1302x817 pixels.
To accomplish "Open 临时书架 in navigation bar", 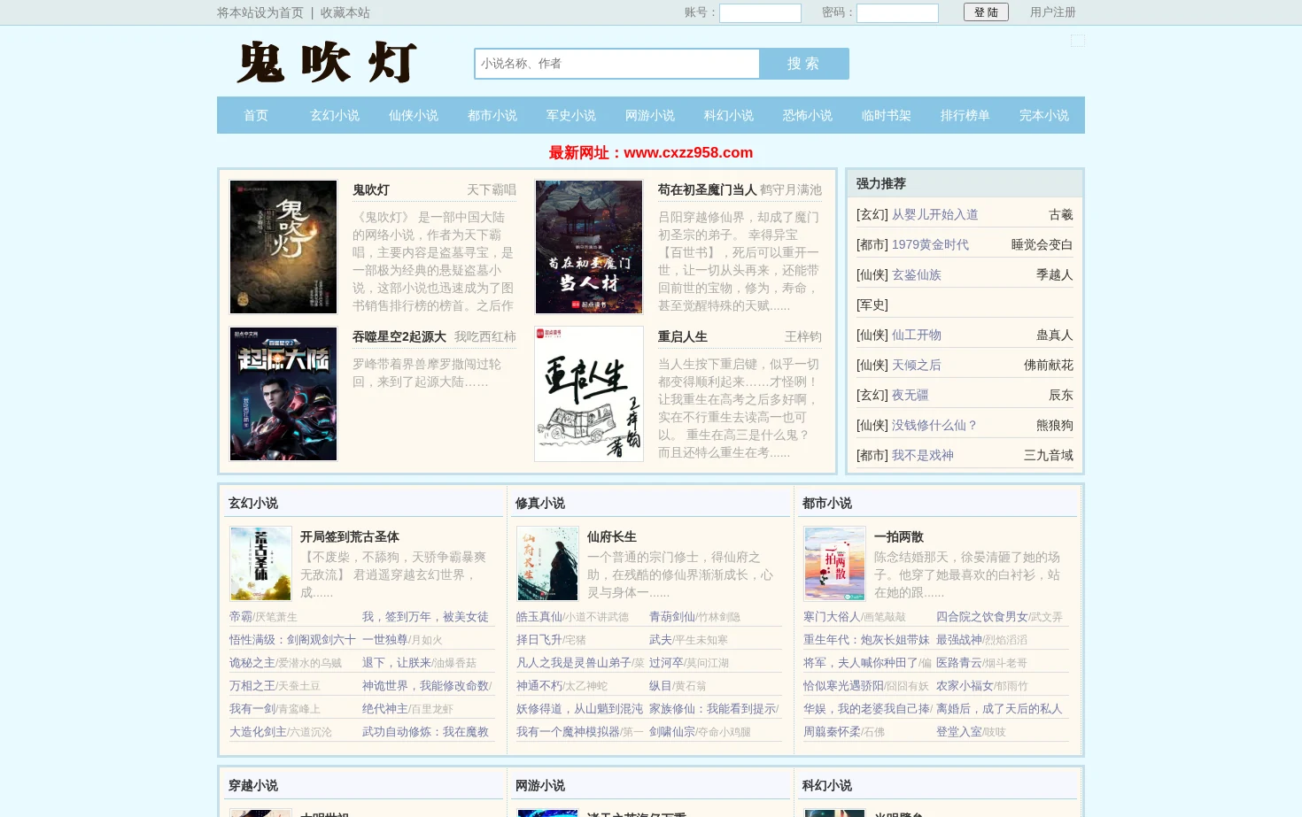I will click(887, 115).
